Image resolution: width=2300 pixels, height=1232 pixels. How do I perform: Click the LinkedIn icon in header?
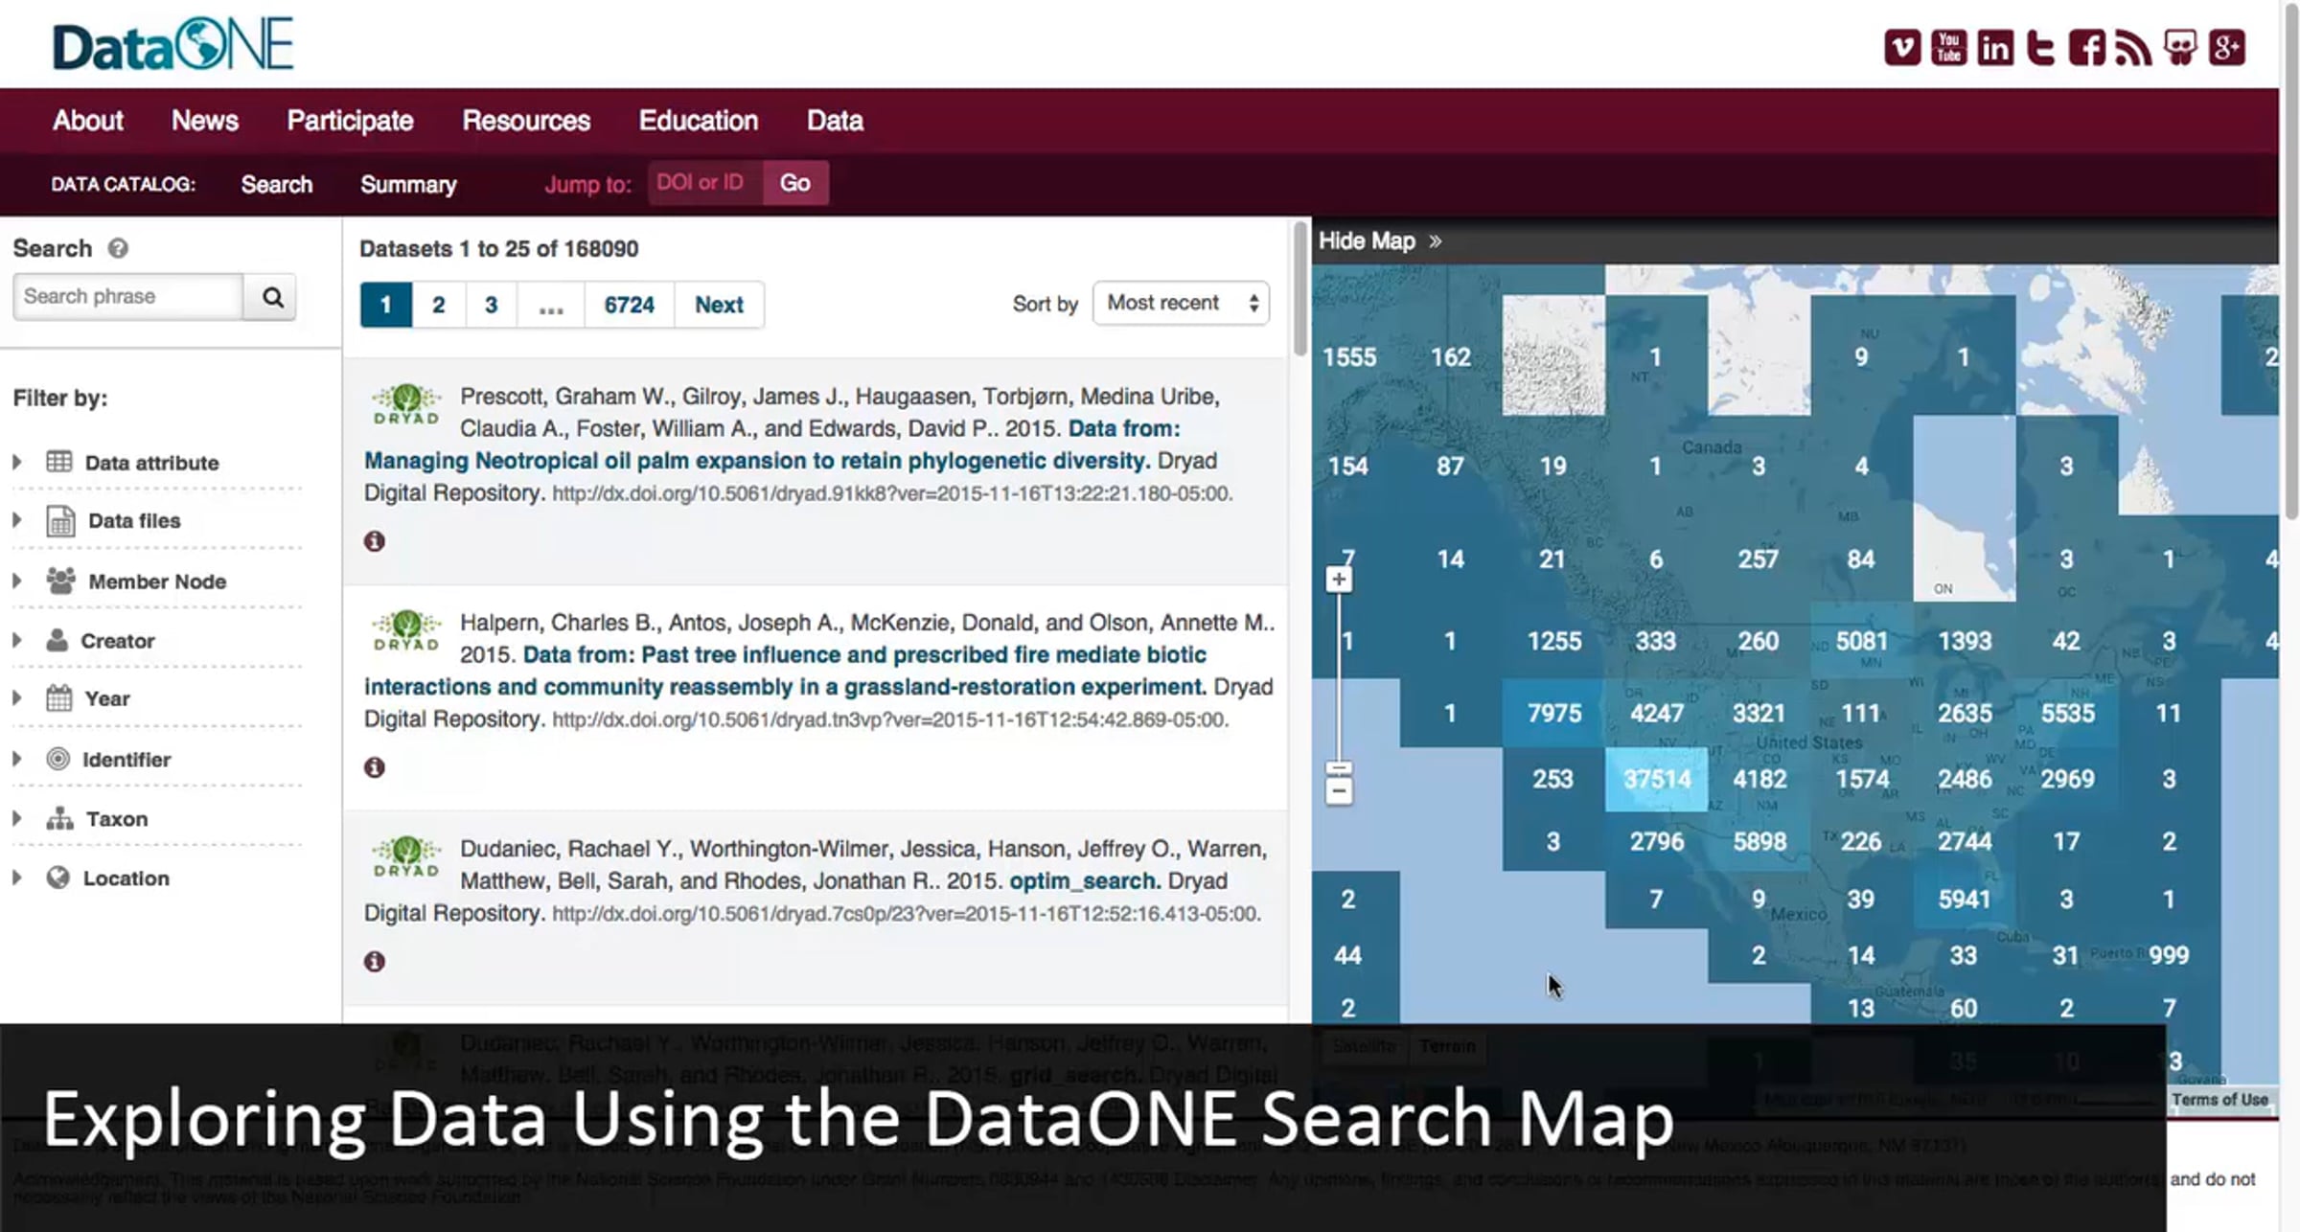pos(1995,48)
